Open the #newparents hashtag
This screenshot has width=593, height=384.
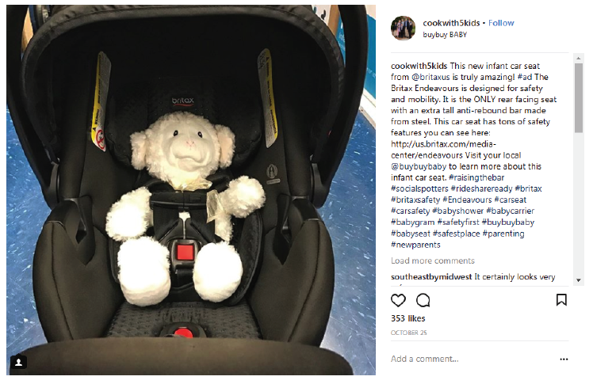pyautogui.click(x=415, y=245)
